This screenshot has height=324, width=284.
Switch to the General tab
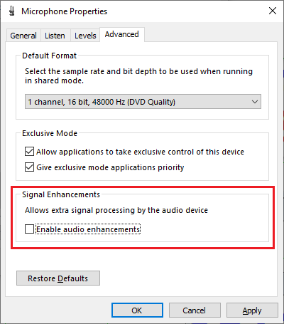coord(23,36)
